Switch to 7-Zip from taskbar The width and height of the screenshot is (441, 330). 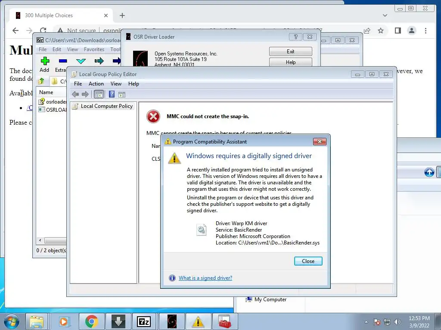[144, 321]
